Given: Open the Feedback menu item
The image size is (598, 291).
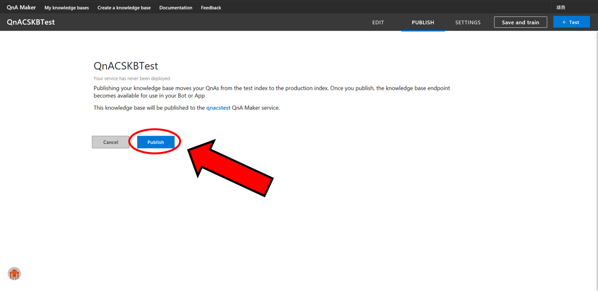Looking at the screenshot, I should tap(211, 8).
